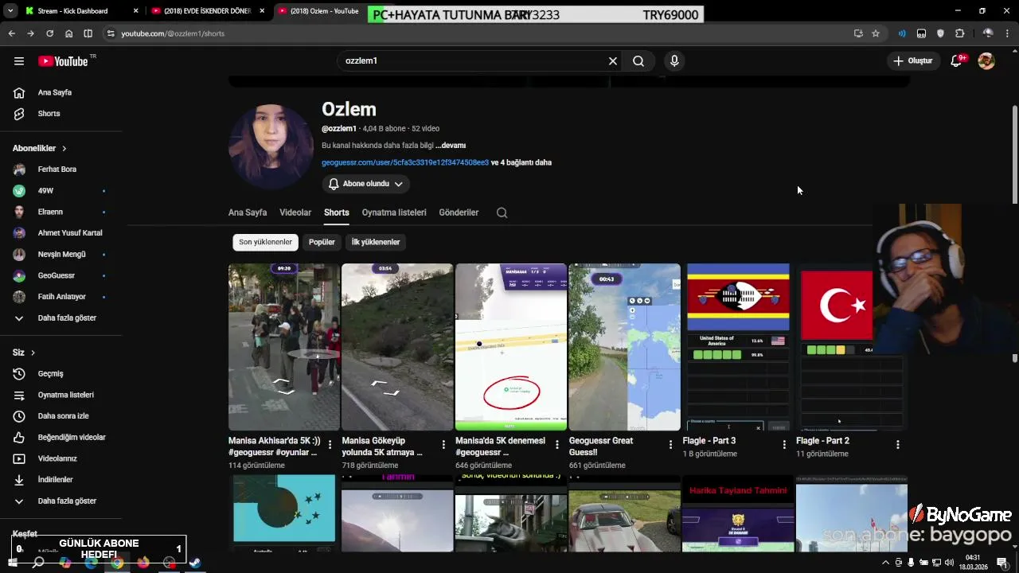Open the Flagle - Part 3 title
This screenshot has width=1019, height=573.
pyautogui.click(x=709, y=441)
